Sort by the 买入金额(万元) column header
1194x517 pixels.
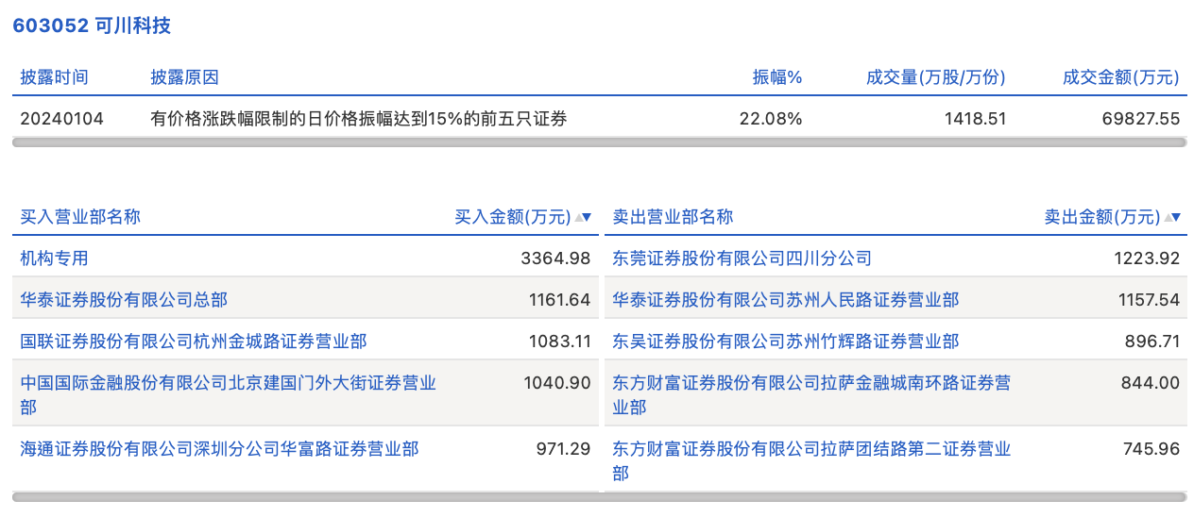pyautogui.click(x=513, y=217)
